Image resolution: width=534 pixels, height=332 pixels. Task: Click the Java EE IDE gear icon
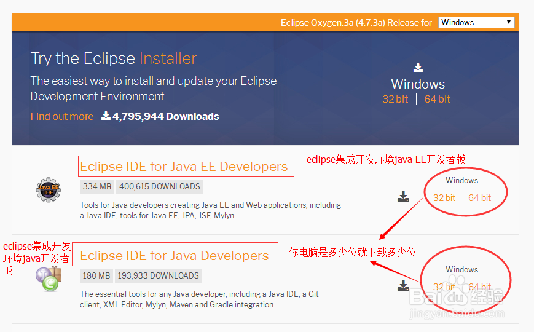coord(49,190)
